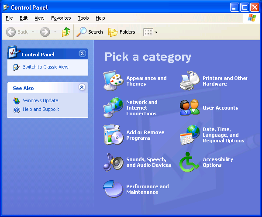Click Sounds, Speech, and Audio Devices text
This screenshot has width=262, height=217.
pyautogui.click(x=149, y=162)
